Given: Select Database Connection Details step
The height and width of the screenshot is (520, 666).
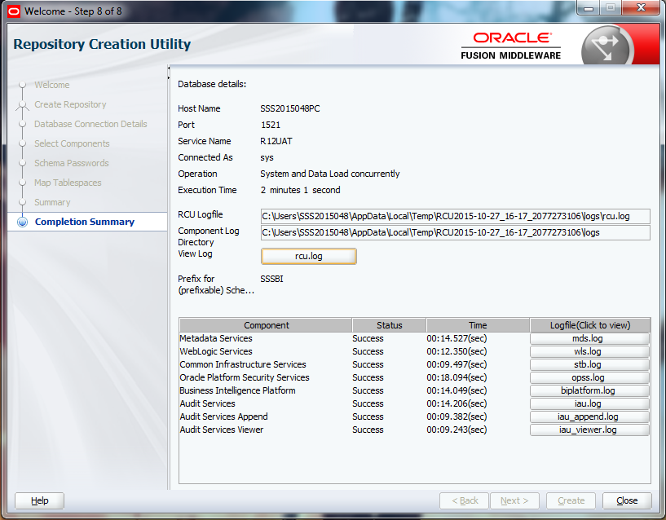Looking at the screenshot, I should pyautogui.click(x=90, y=124).
